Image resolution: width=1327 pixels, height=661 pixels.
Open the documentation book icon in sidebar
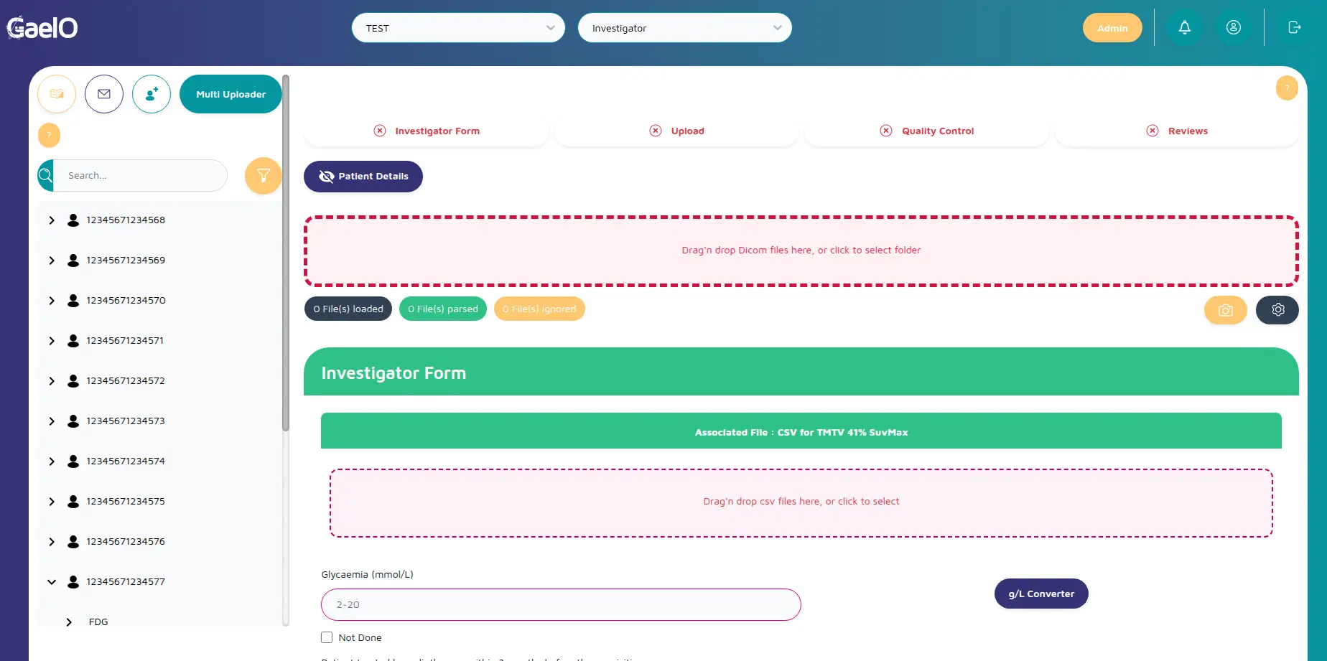tap(57, 94)
